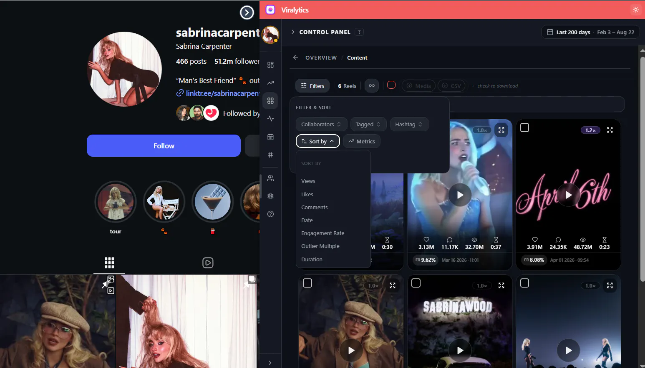Click the Control Panel question mark help

tap(359, 32)
